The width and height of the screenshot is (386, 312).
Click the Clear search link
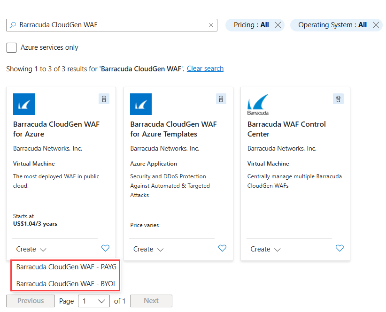point(205,68)
